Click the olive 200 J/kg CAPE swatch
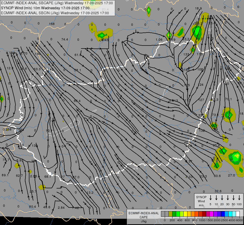The height and width of the screenshot is (225, 244). click(170, 214)
